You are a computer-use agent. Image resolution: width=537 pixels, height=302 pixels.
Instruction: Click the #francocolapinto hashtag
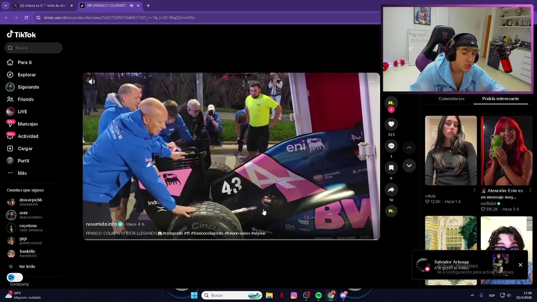point(207,233)
